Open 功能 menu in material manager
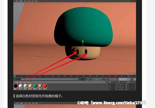This screenshot has height=108, width=155. [x=24, y=82]
